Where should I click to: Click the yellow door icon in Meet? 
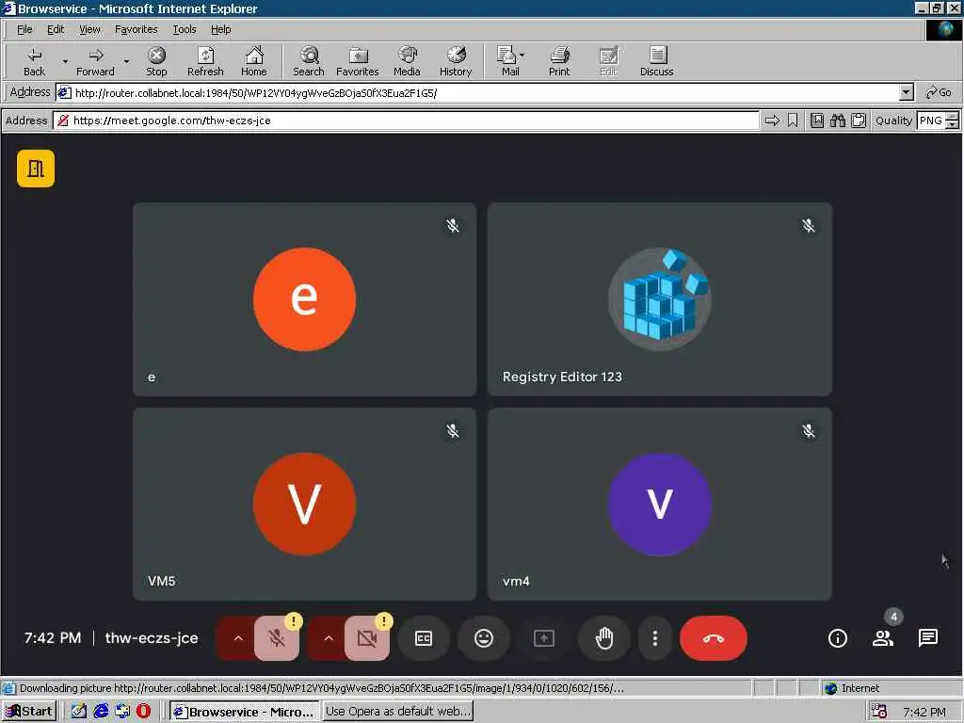pos(36,169)
